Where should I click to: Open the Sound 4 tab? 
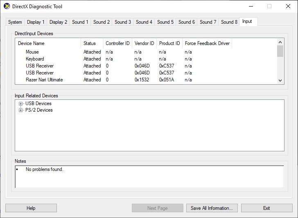coord(144,22)
